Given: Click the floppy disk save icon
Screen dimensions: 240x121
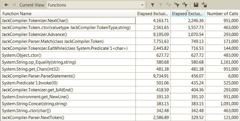Looking at the screenshot, I should pyautogui.click(x=196, y=5).
